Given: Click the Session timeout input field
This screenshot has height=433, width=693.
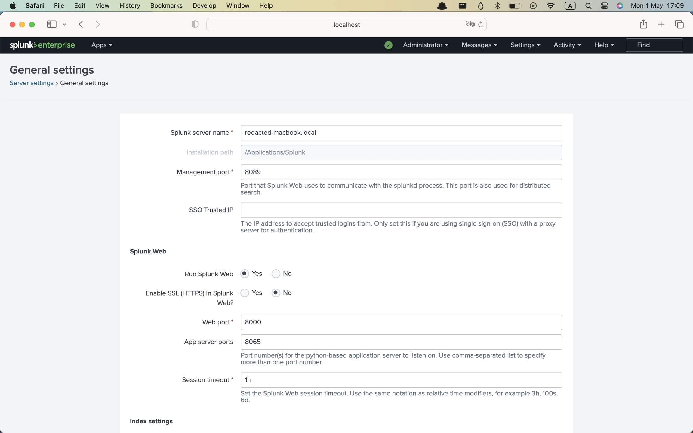Looking at the screenshot, I should (x=401, y=380).
